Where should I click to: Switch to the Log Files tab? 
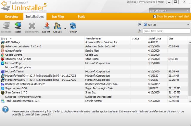click(58, 16)
